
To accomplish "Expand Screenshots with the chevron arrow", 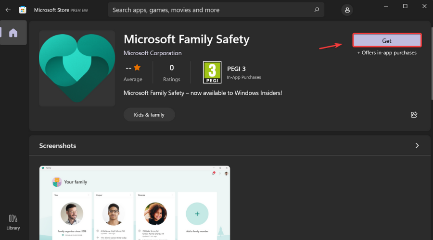I will tap(417, 145).
